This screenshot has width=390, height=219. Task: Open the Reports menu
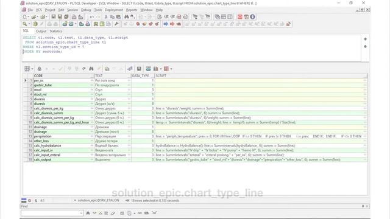(132, 10)
